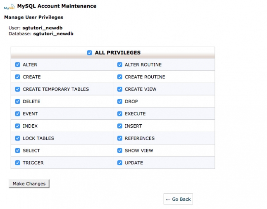Image resolution: width=267 pixels, height=209 pixels.
Task: Disable the CREATE ROUTINE privilege
Action: tap(120, 77)
